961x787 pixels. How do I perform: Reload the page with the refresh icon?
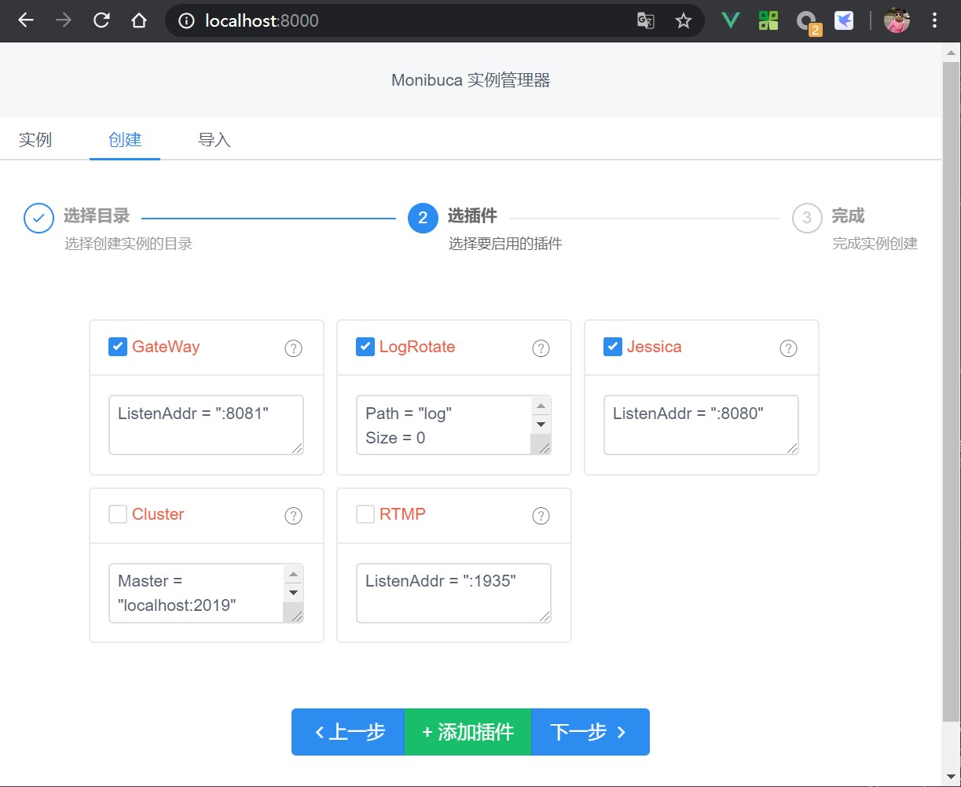[x=101, y=20]
